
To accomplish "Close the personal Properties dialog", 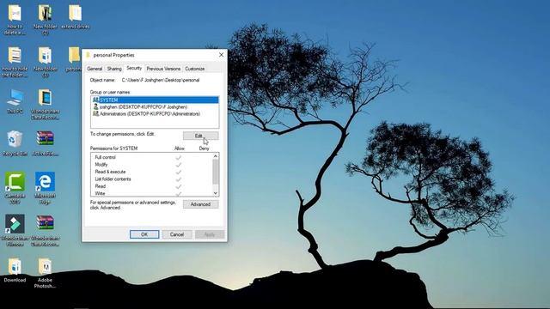I will [221, 55].
